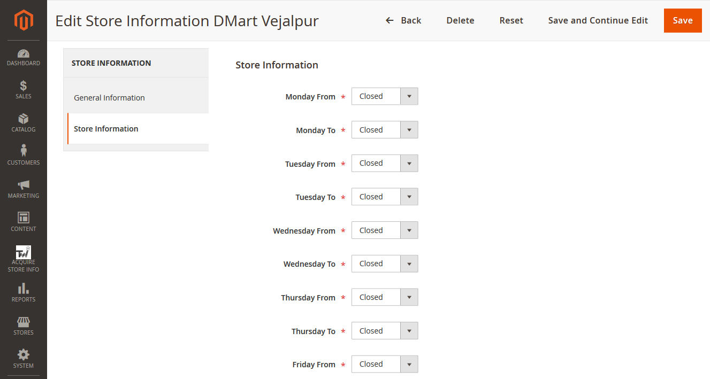Open the Tuesday To dropdown
710x379 pixels.
385,197
